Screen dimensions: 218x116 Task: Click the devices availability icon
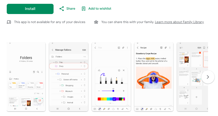[x=9, y=22]
